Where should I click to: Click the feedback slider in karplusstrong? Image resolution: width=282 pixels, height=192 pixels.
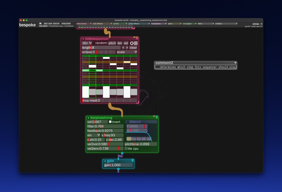(105, 131)
